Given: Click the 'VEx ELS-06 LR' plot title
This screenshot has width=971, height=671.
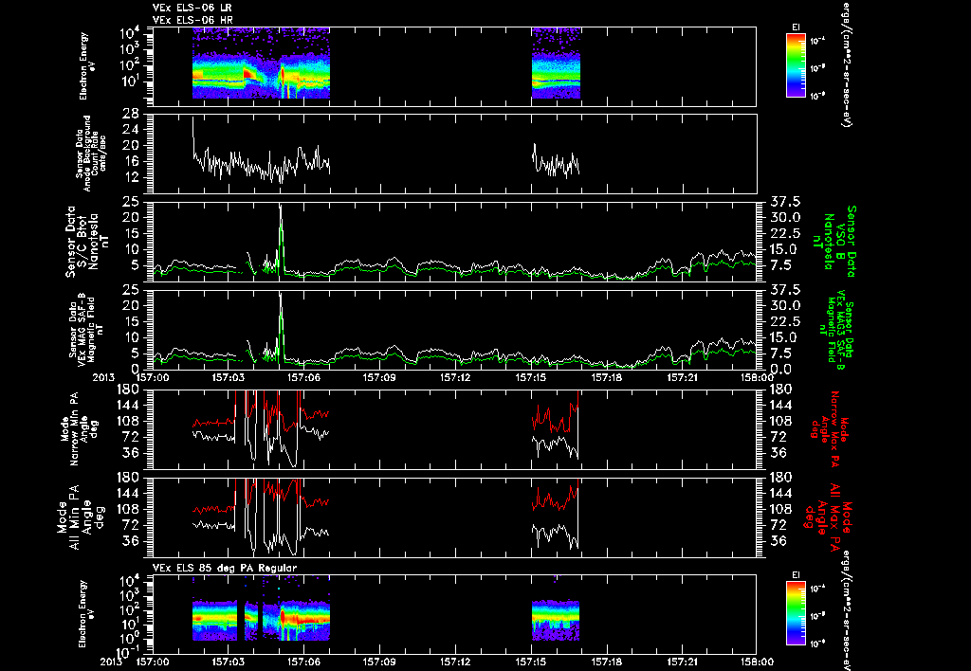Looking at the screenshot, I should pyautogui.click(x=192, y=8).
